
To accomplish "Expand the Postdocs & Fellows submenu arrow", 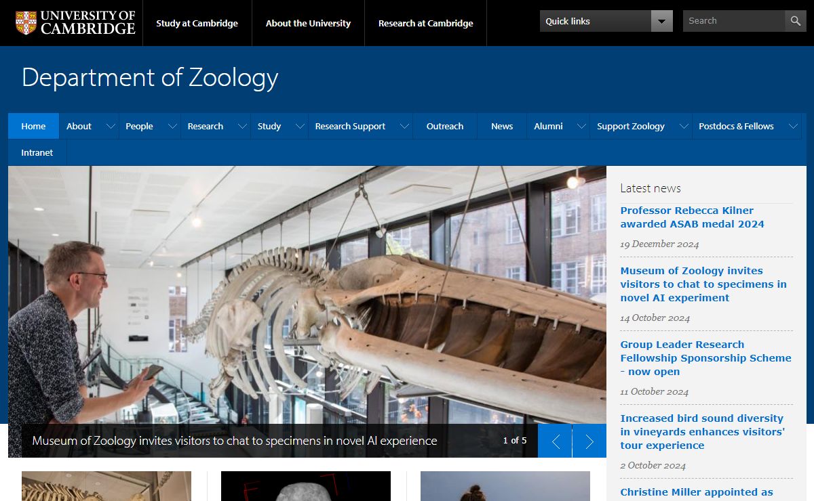I will tap(793, 127).
